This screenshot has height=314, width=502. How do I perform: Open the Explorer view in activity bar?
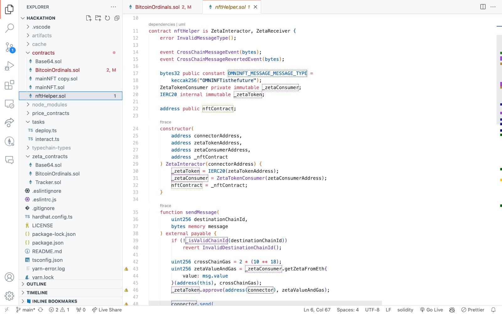pos(9,9)
